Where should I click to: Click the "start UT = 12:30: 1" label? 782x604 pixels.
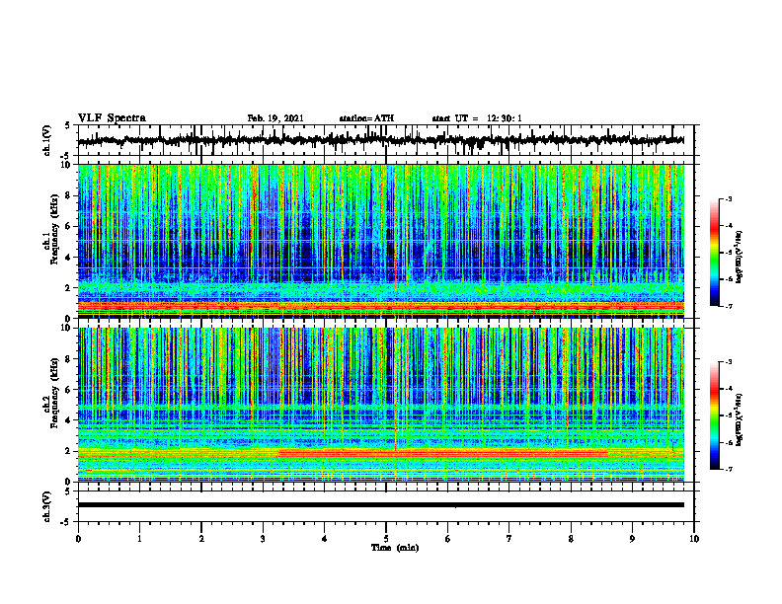point(477,118)
